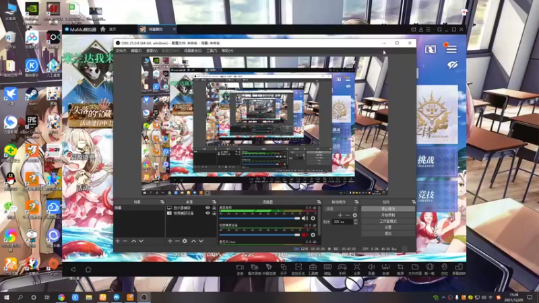Open OBS 帮助(H) menu
This screenshot has width=539, height=303.
coord(227,51)
